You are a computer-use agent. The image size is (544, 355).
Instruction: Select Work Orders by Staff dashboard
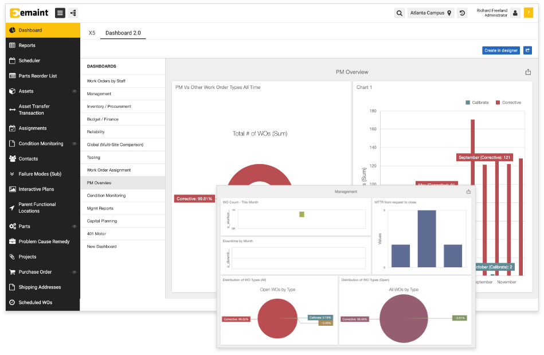[123, 81]
